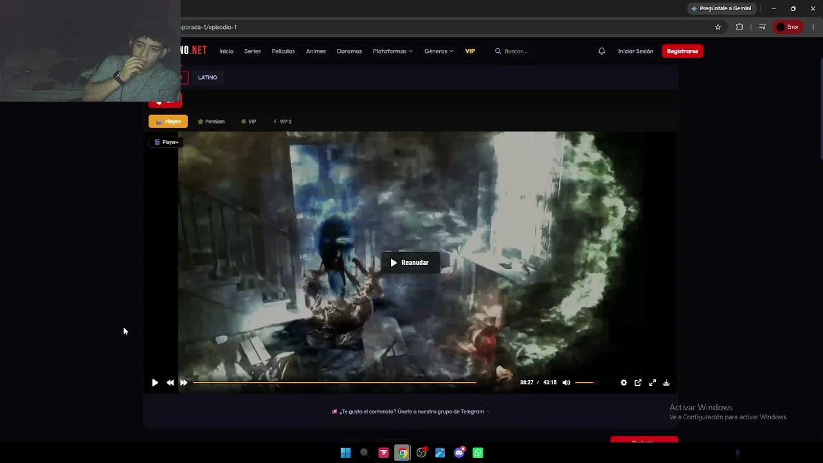Open the taskbar search icon
The height and width of the screenshot is (463, 823).
click(364, 453)
